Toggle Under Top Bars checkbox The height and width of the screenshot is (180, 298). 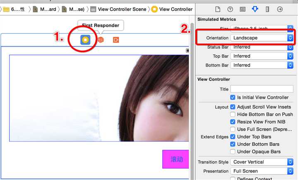click(233, 137)
